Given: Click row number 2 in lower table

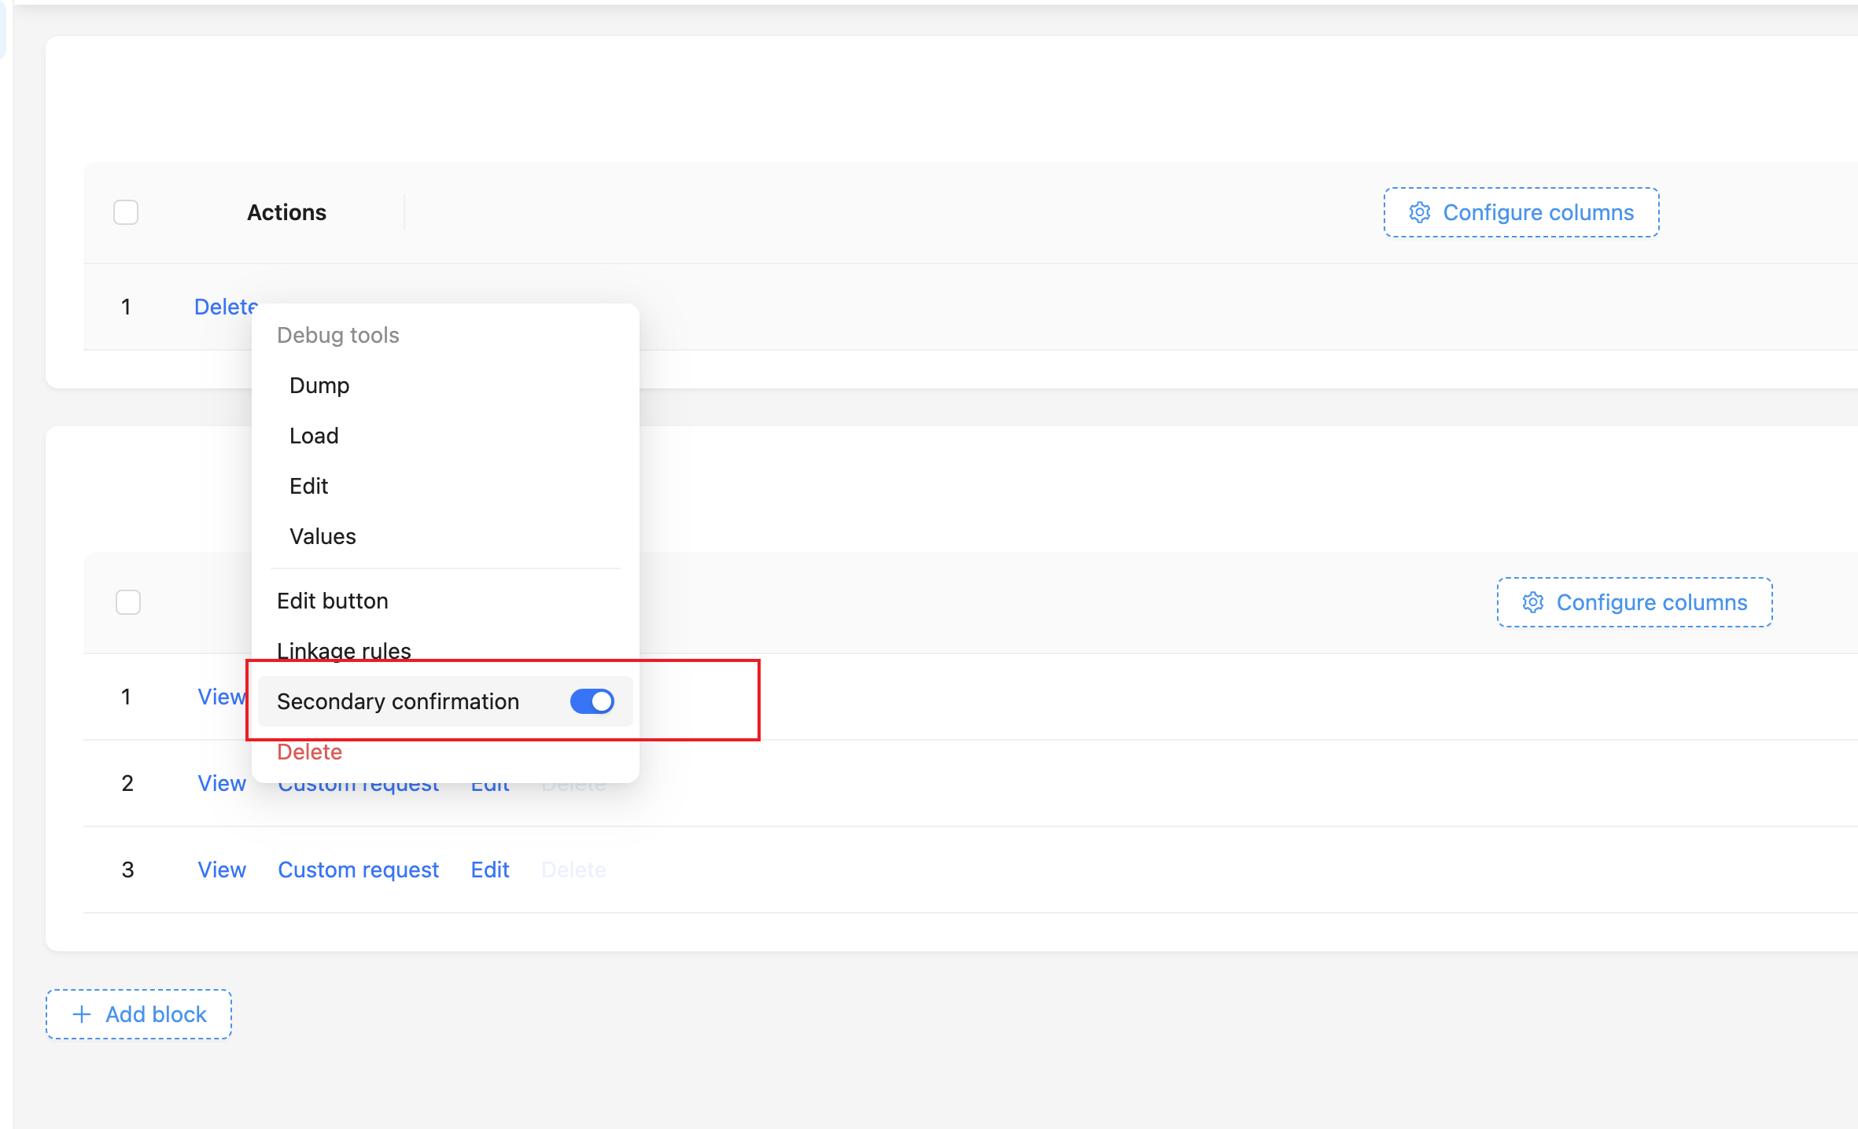Looking at the screenshot, I should (127, 783).
